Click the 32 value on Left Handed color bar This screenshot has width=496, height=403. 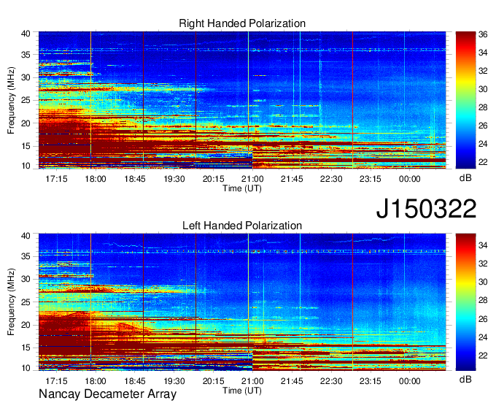point(483,264)
